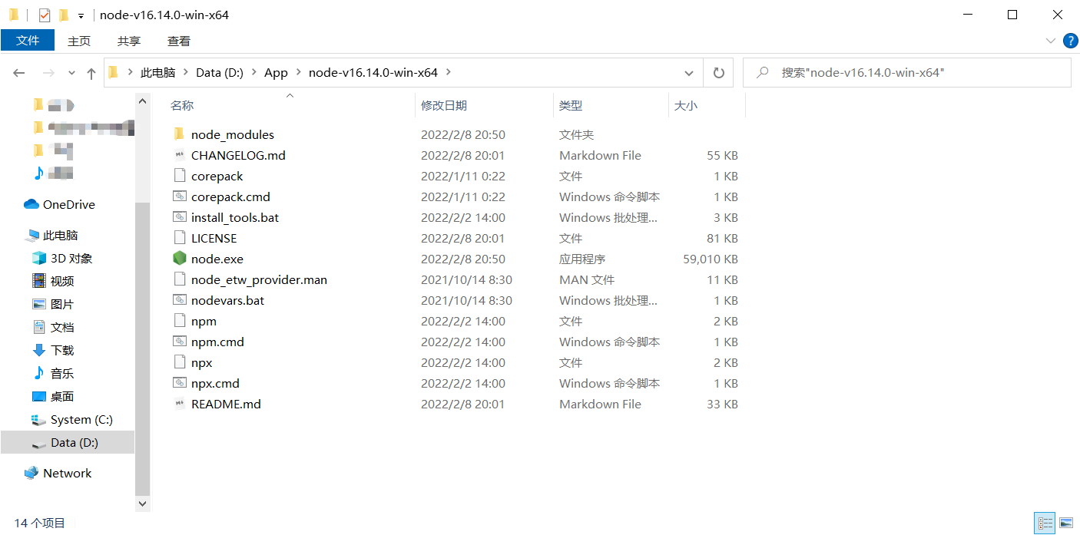
Task: Select OneDrive in the navigation pane
Action: point(69,205)
